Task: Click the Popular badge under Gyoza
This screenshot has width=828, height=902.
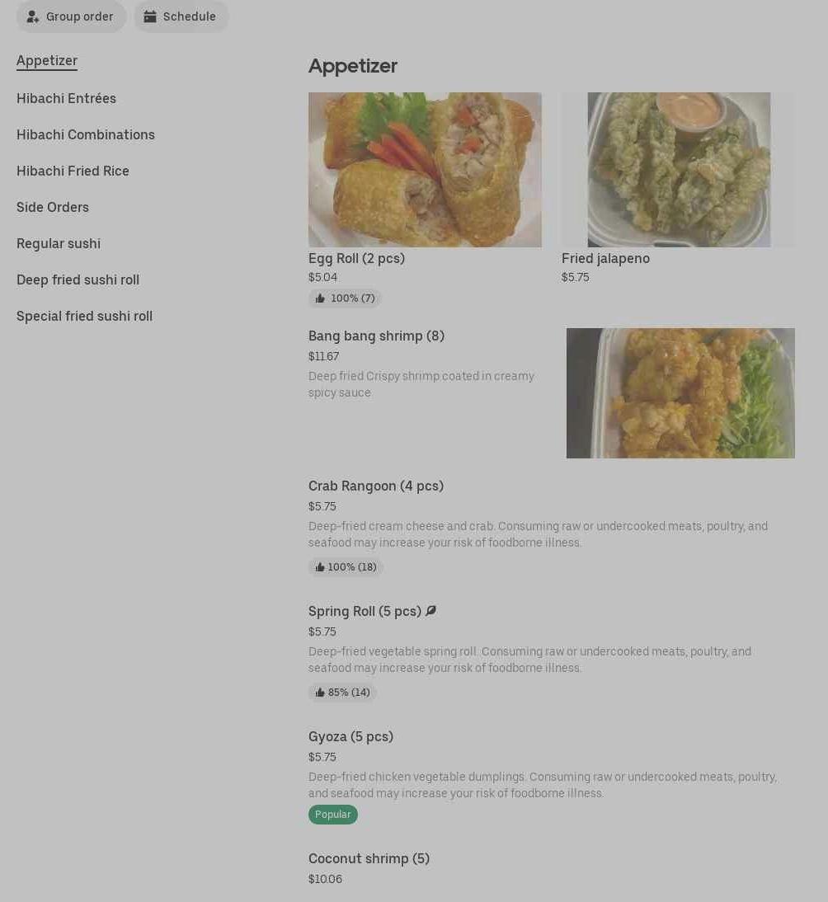Action: (x=332, y=815)
